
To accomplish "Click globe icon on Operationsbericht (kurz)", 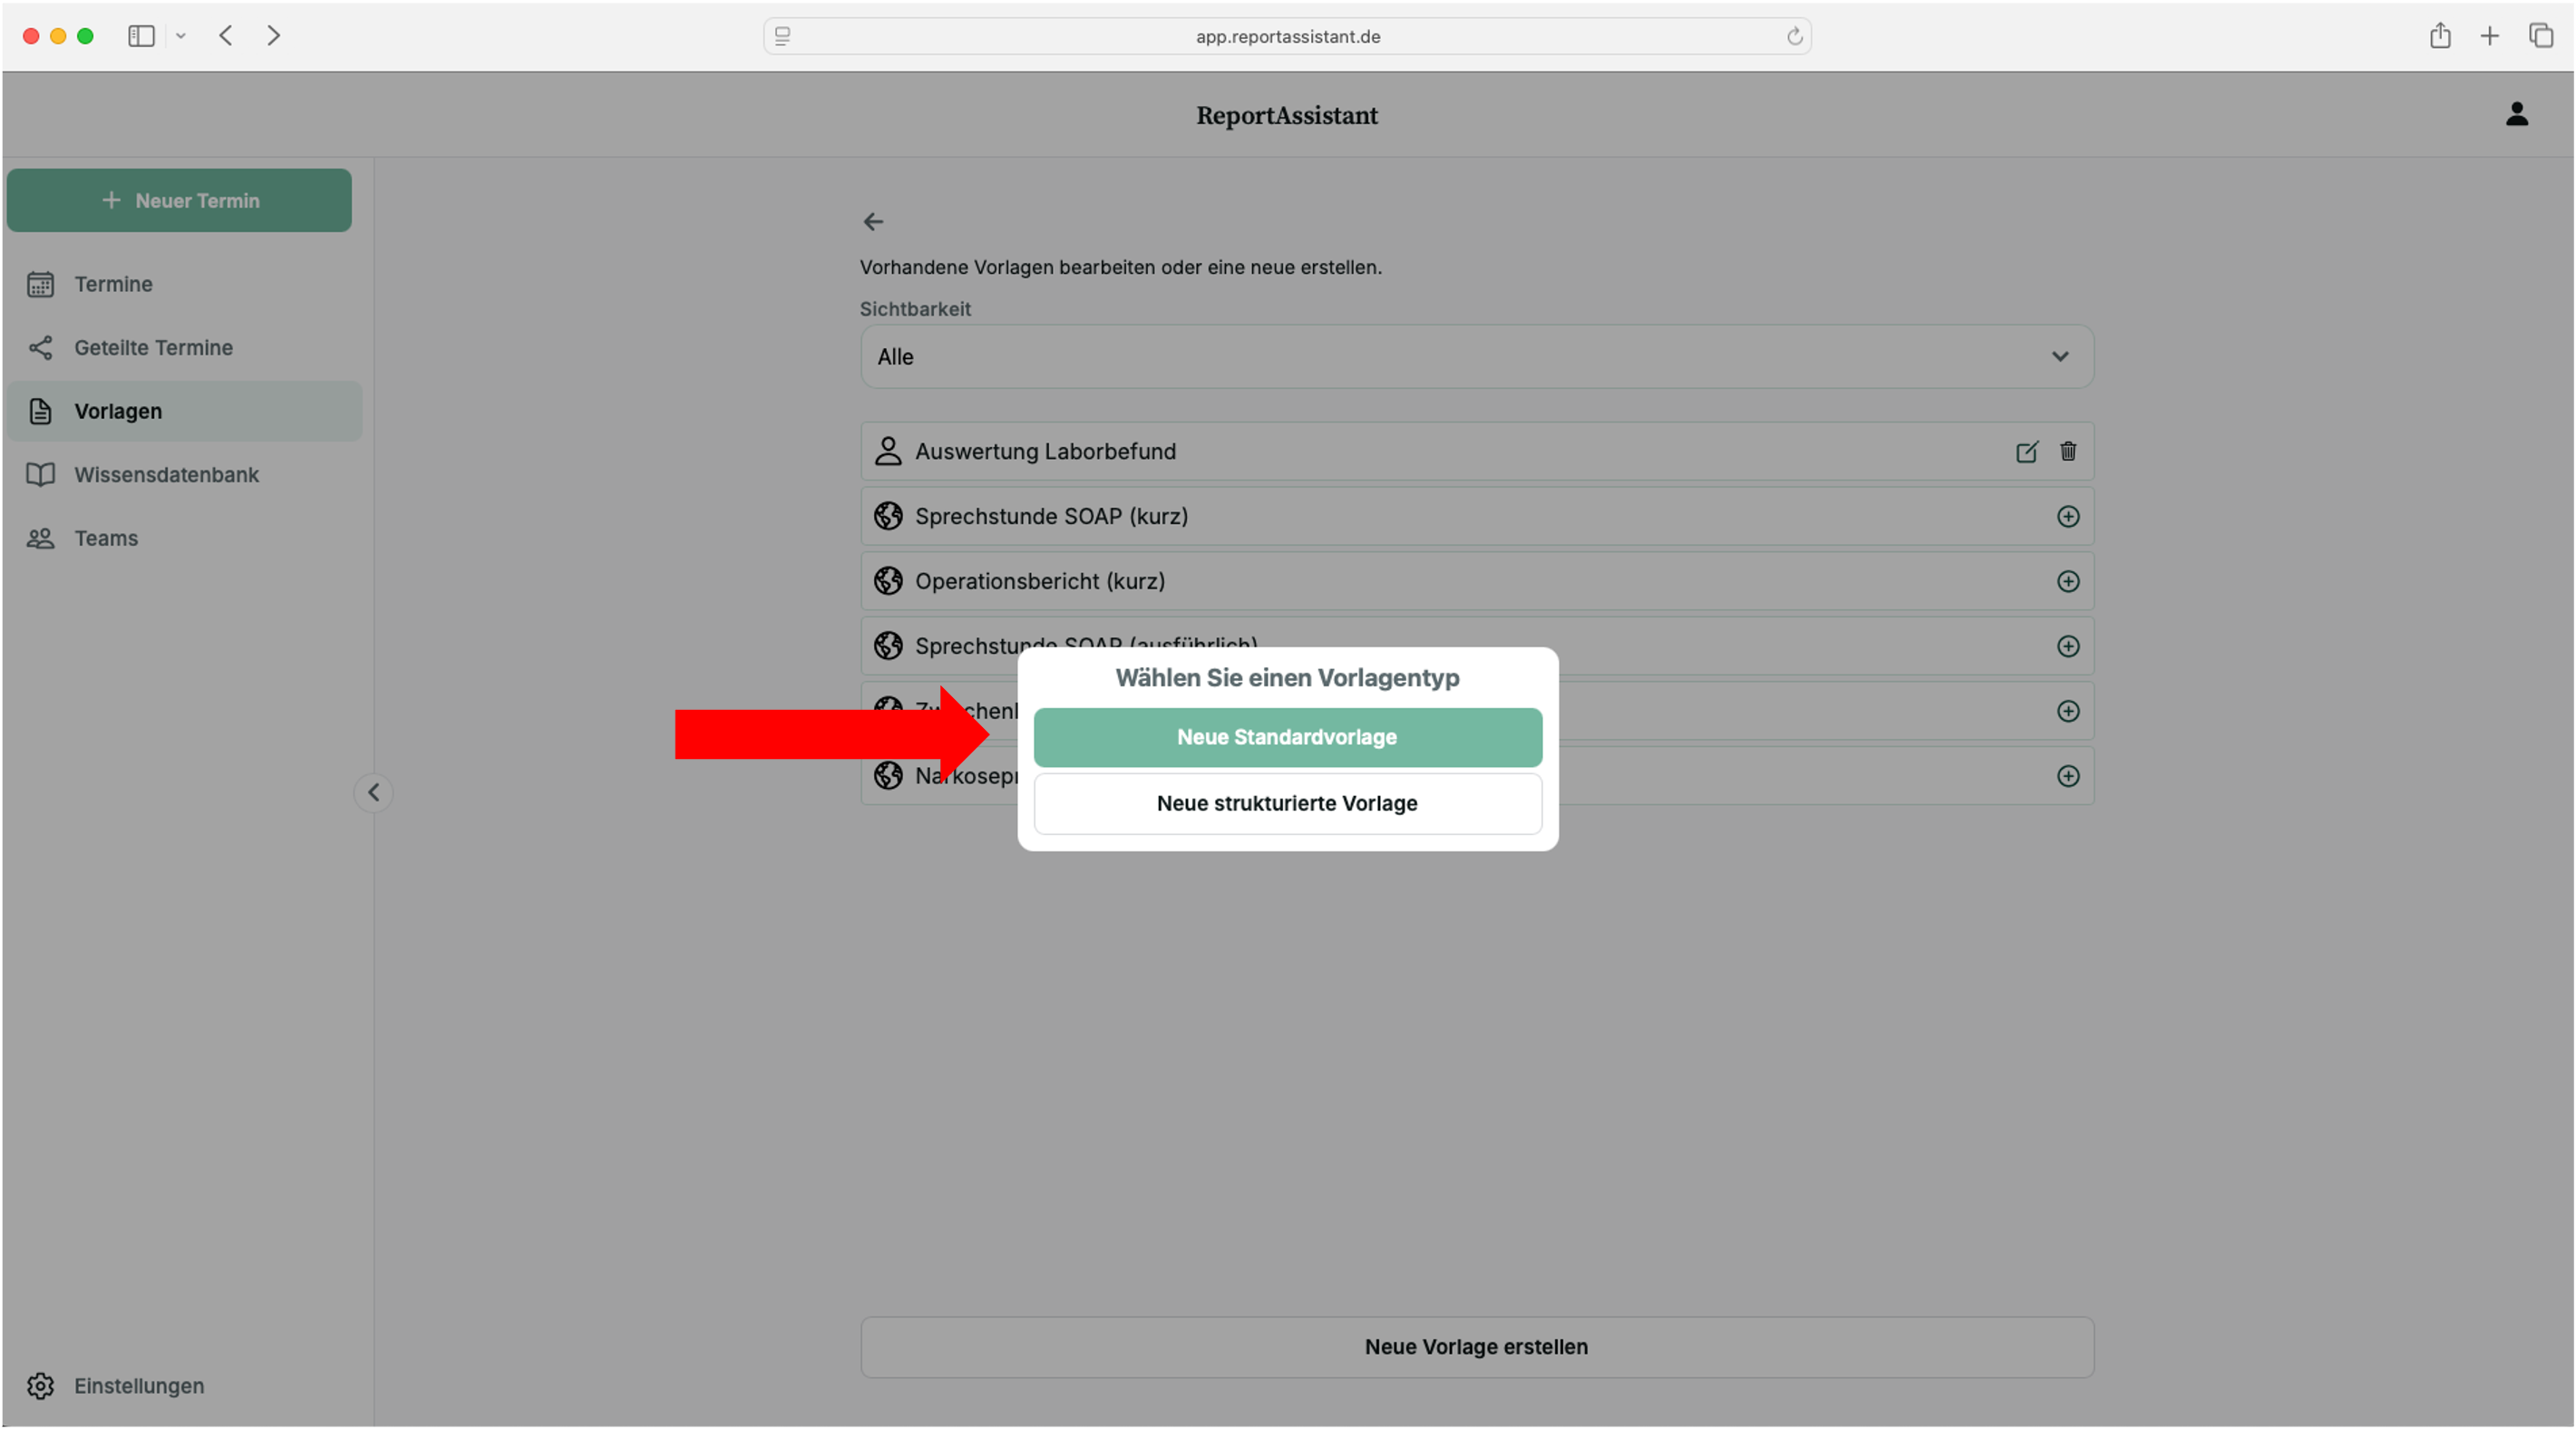I will point(888,581).
